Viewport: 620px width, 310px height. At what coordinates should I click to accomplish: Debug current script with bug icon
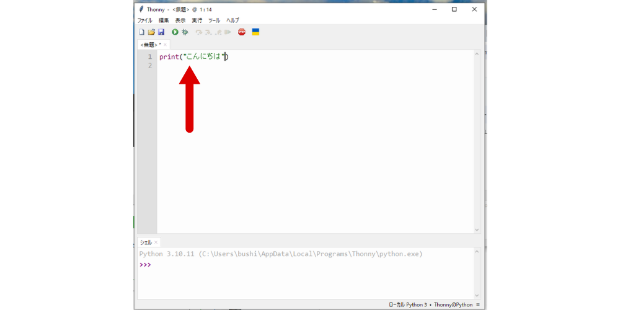[185, 32]
